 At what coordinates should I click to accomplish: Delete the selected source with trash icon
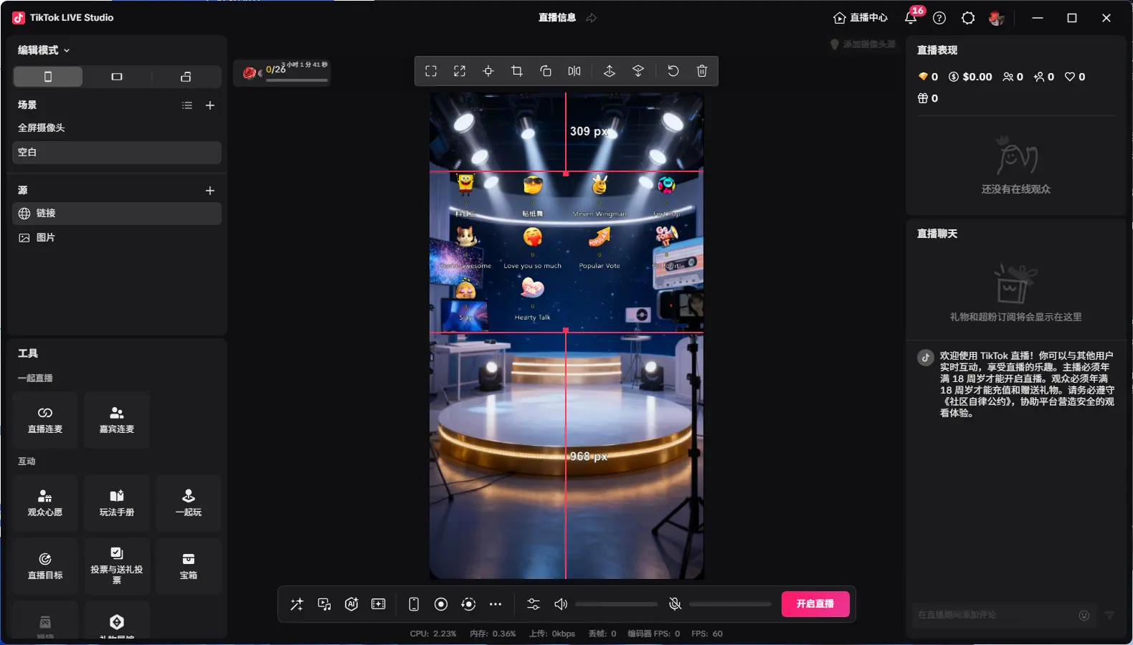pyautogui.click(x=702, y=71)
